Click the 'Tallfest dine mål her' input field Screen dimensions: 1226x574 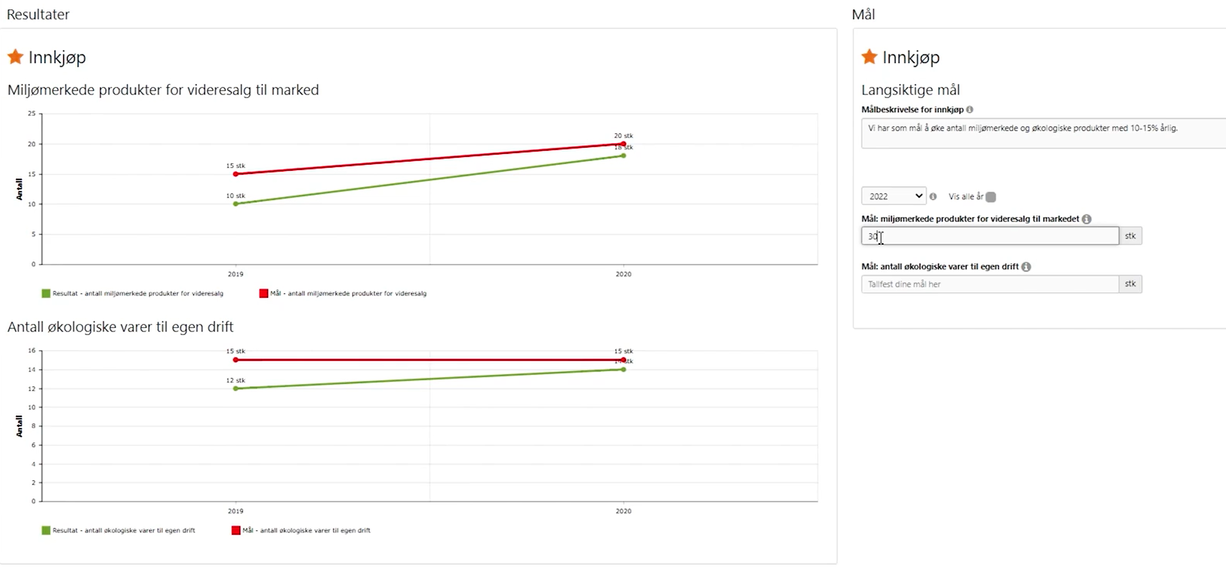click(x=990, y=284)
